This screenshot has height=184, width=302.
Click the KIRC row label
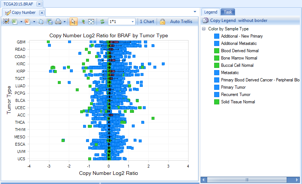(21, 64)
